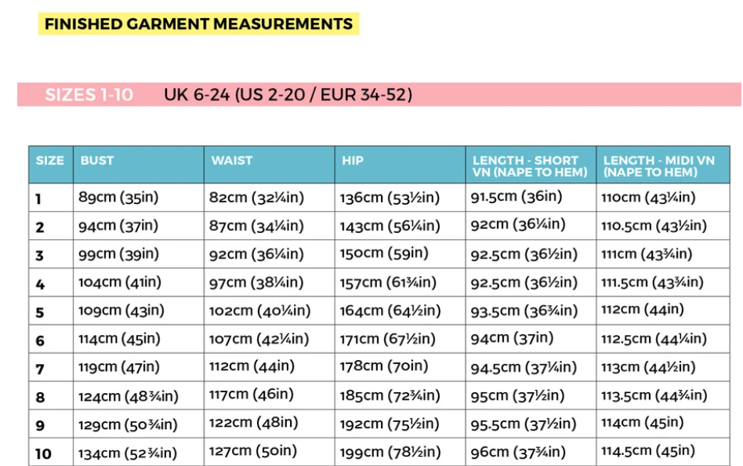The width and height of the screenshot is (743, 466).
Task: Click the UK 6-24 size range text
Action: click(x=288, y=95)
